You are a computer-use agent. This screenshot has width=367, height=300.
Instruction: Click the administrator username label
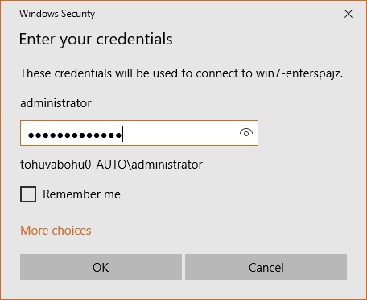(x=56, y=103)
